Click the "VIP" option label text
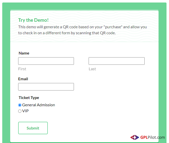This screenshot has width=169, height=143. (x=25, y=111)
